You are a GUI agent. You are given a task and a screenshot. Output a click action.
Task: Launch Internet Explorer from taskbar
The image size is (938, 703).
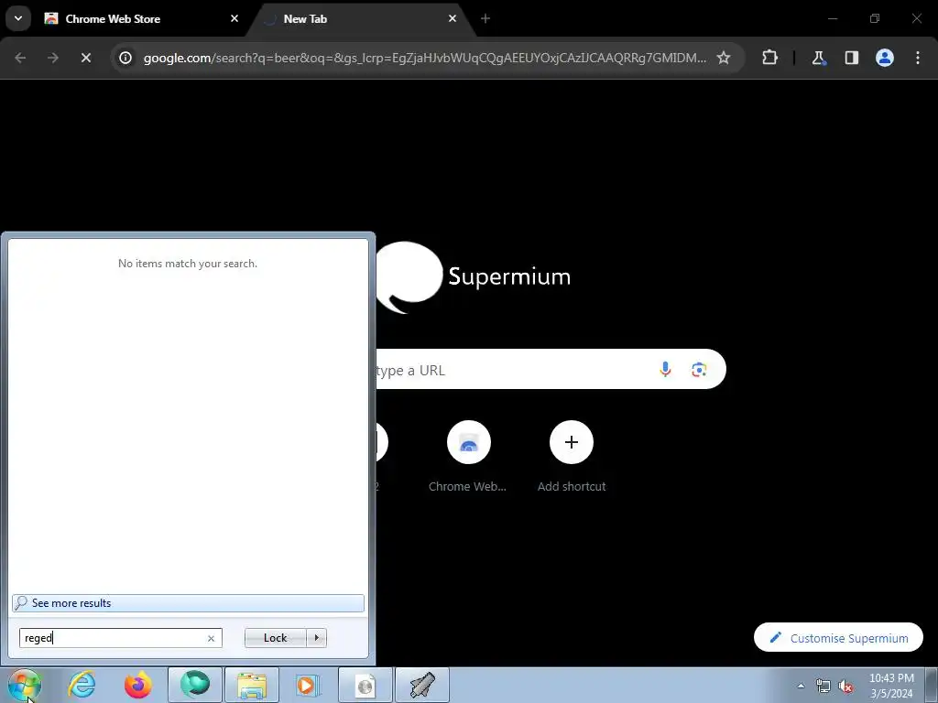82,685
